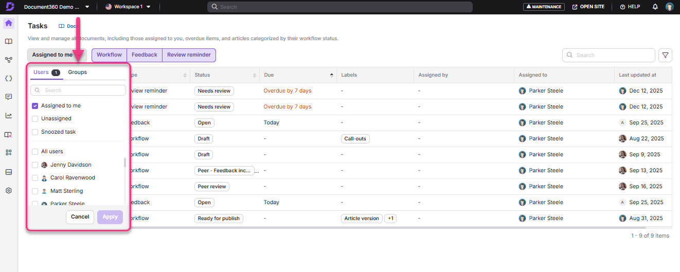This screenshot has height=272, width=680.
Task: Open the Drive storage icon in sidebar
Action: 9,172
